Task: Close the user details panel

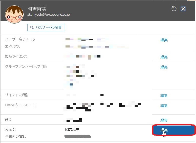Action: pos(183,9)
